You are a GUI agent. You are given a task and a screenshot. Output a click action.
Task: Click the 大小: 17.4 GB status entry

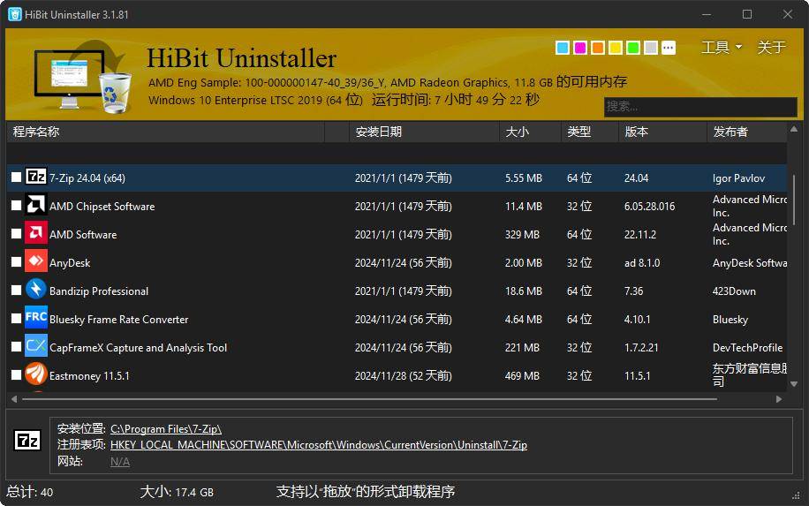[177, 492]
